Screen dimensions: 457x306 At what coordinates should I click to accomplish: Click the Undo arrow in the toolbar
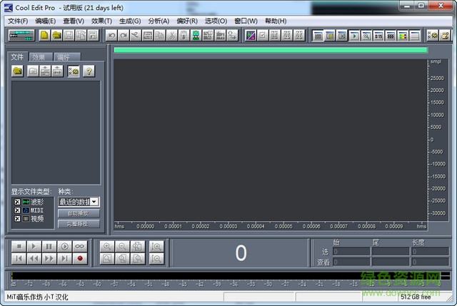click(111, 36)
